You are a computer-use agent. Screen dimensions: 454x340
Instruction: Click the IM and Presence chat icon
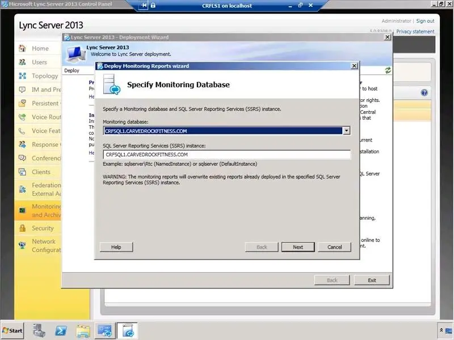[x=22, y=90]
